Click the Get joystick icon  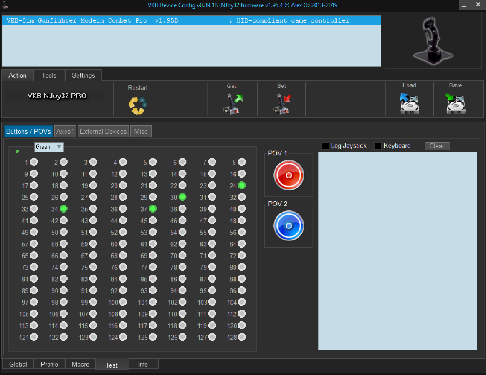[x=232, y=104]
